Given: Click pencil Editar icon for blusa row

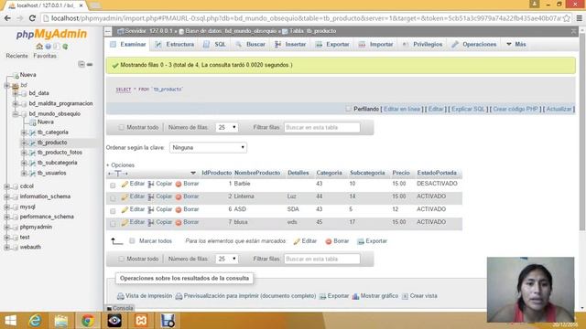Looking at the screenshot, I should (125, 222).
